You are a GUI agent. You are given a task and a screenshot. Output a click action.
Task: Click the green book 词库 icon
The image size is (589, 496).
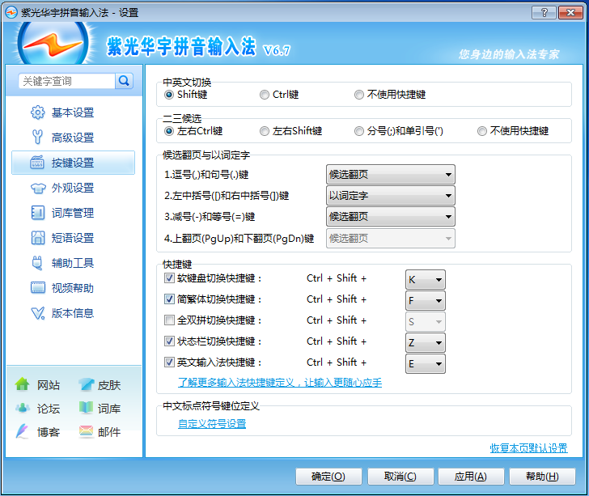click(86, 408)
